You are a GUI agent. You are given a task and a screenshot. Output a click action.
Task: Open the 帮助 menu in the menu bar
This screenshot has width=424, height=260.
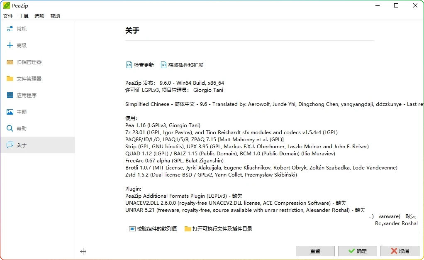(55, 16)
